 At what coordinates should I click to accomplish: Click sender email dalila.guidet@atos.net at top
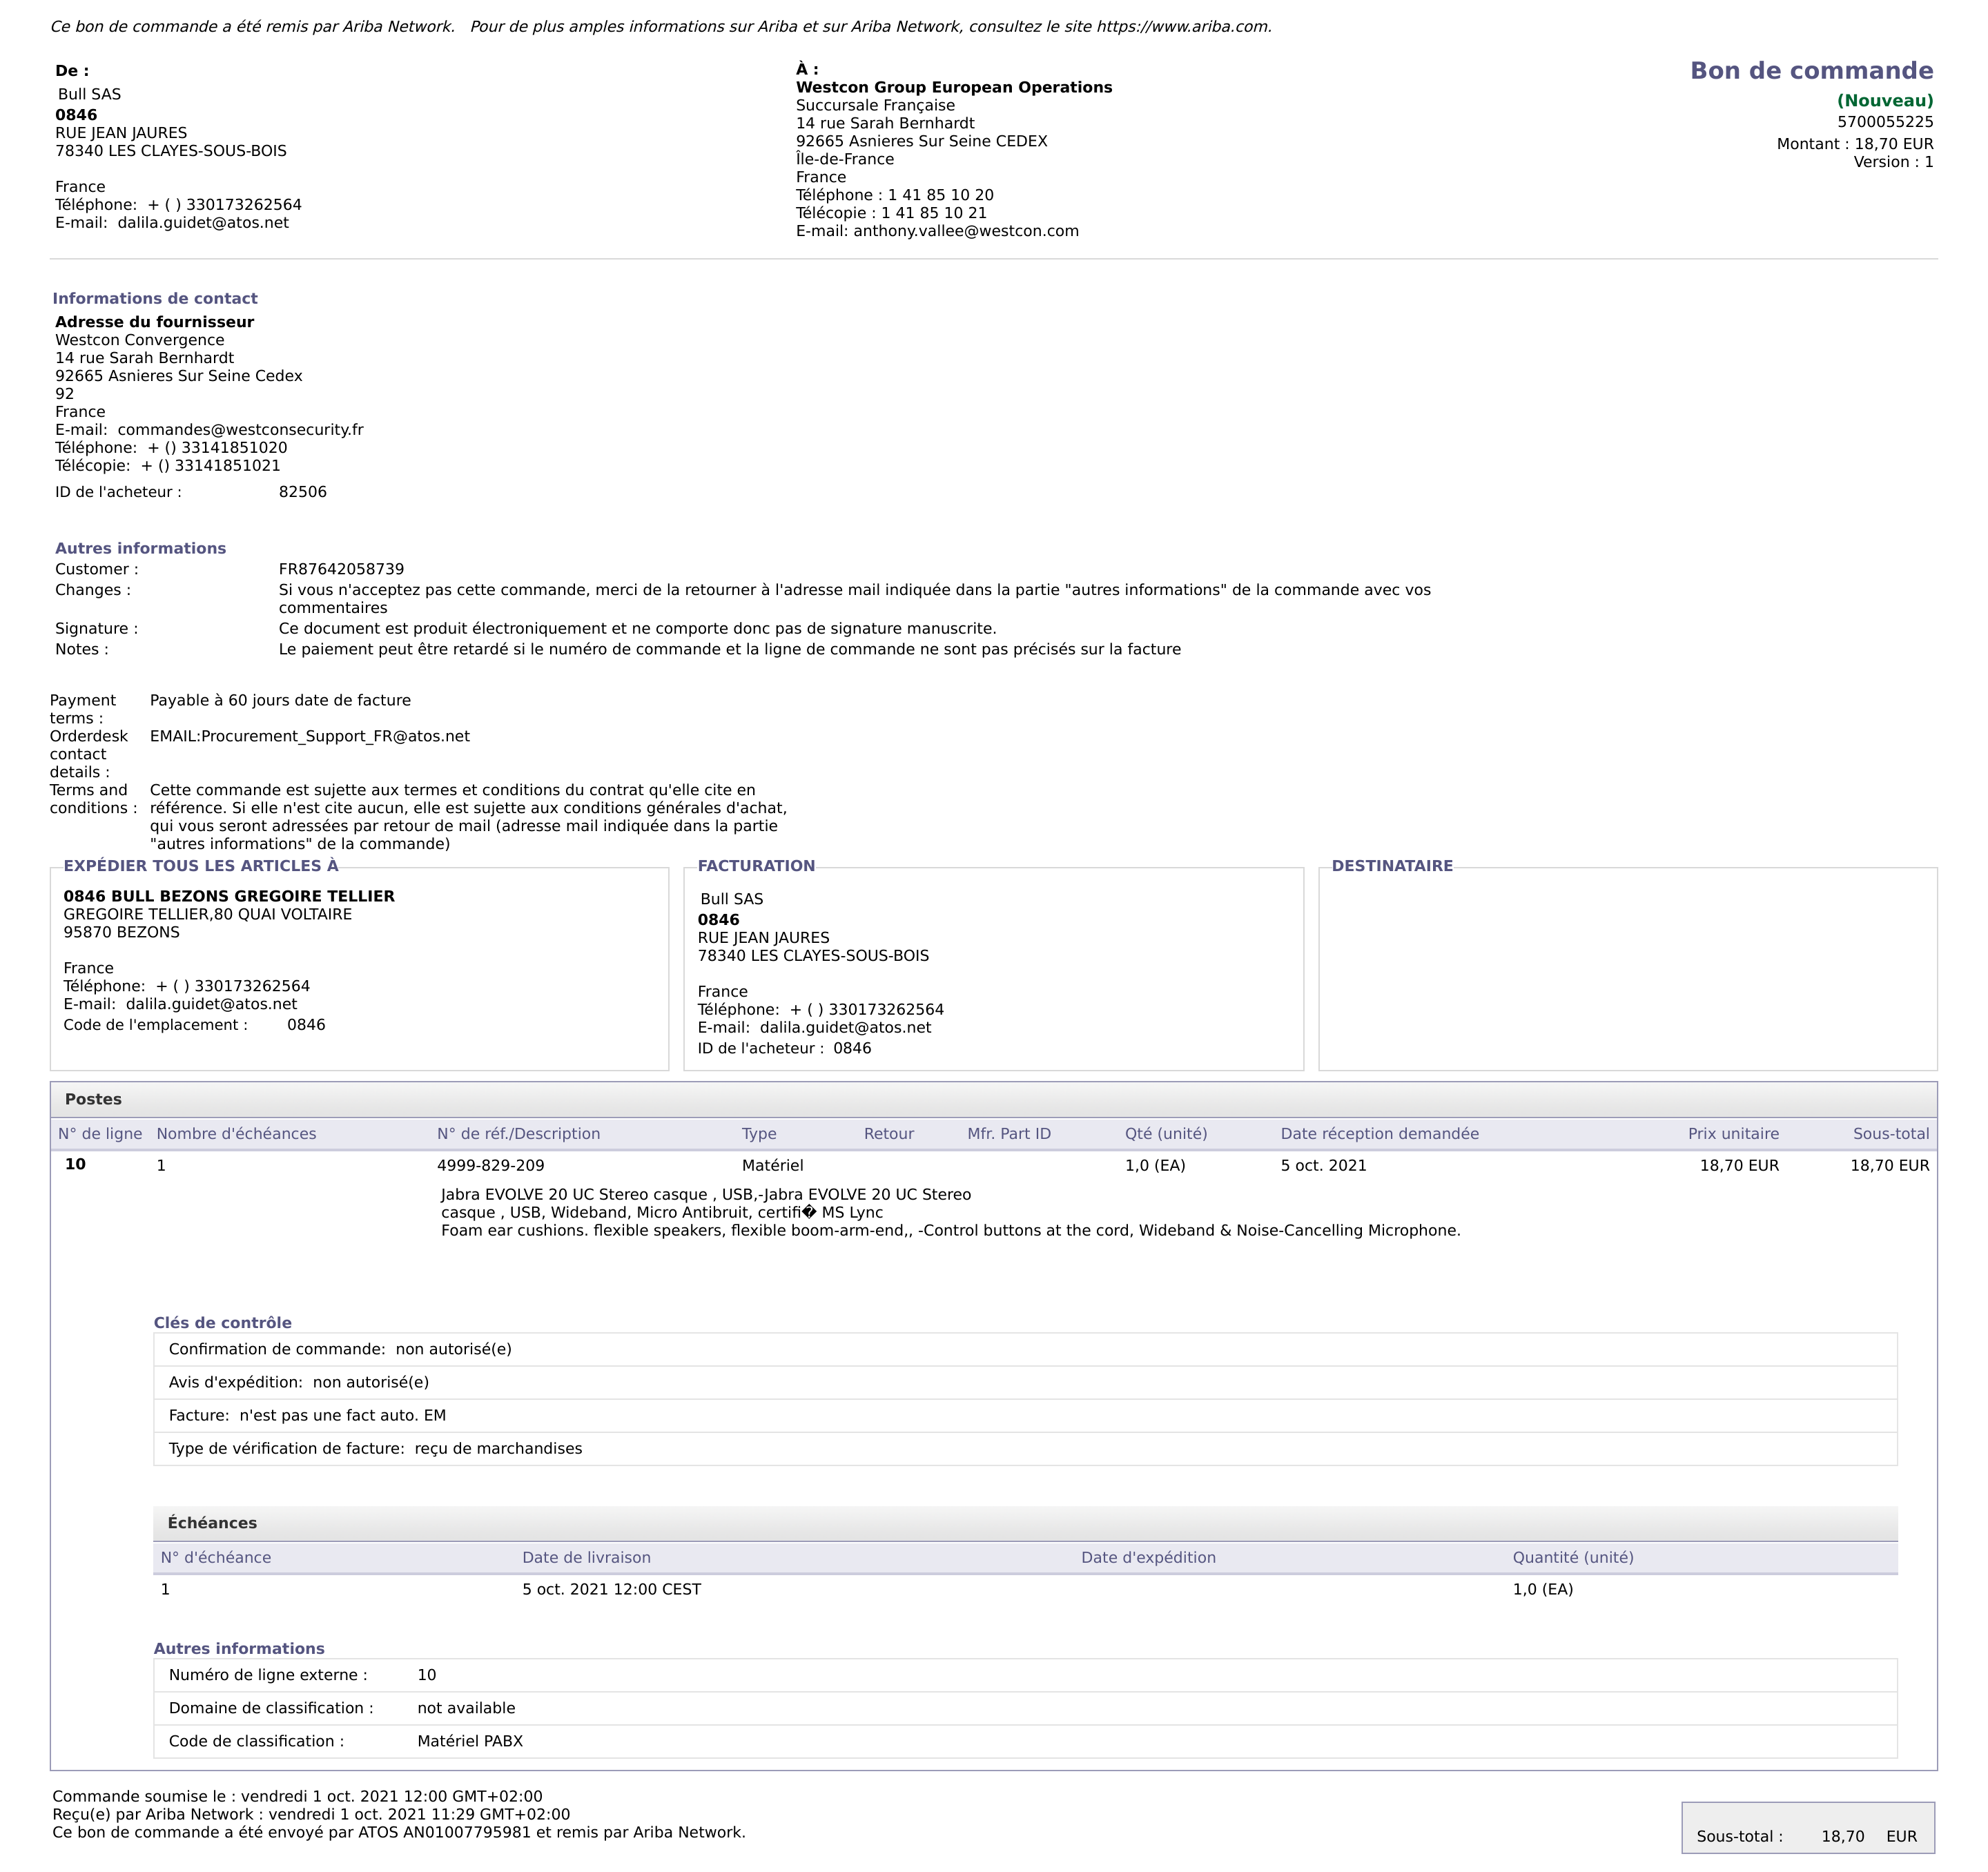(x=203, y=223)
